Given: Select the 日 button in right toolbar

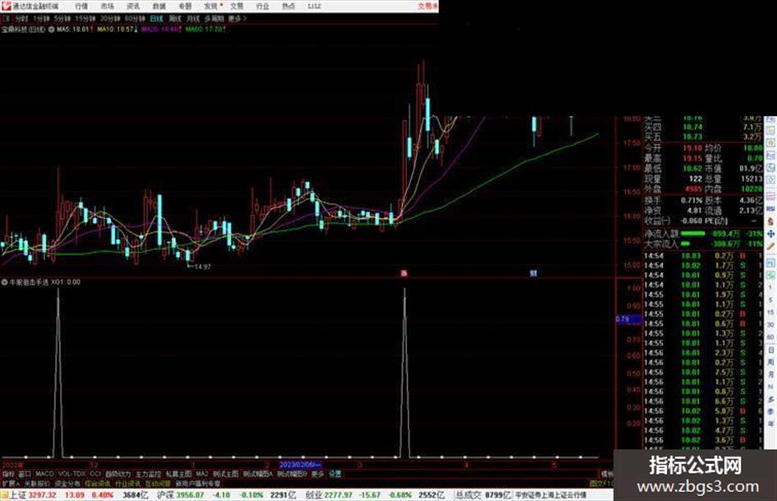Looking at the screenshot, I should pyautogui.click(x=770, y=350).
